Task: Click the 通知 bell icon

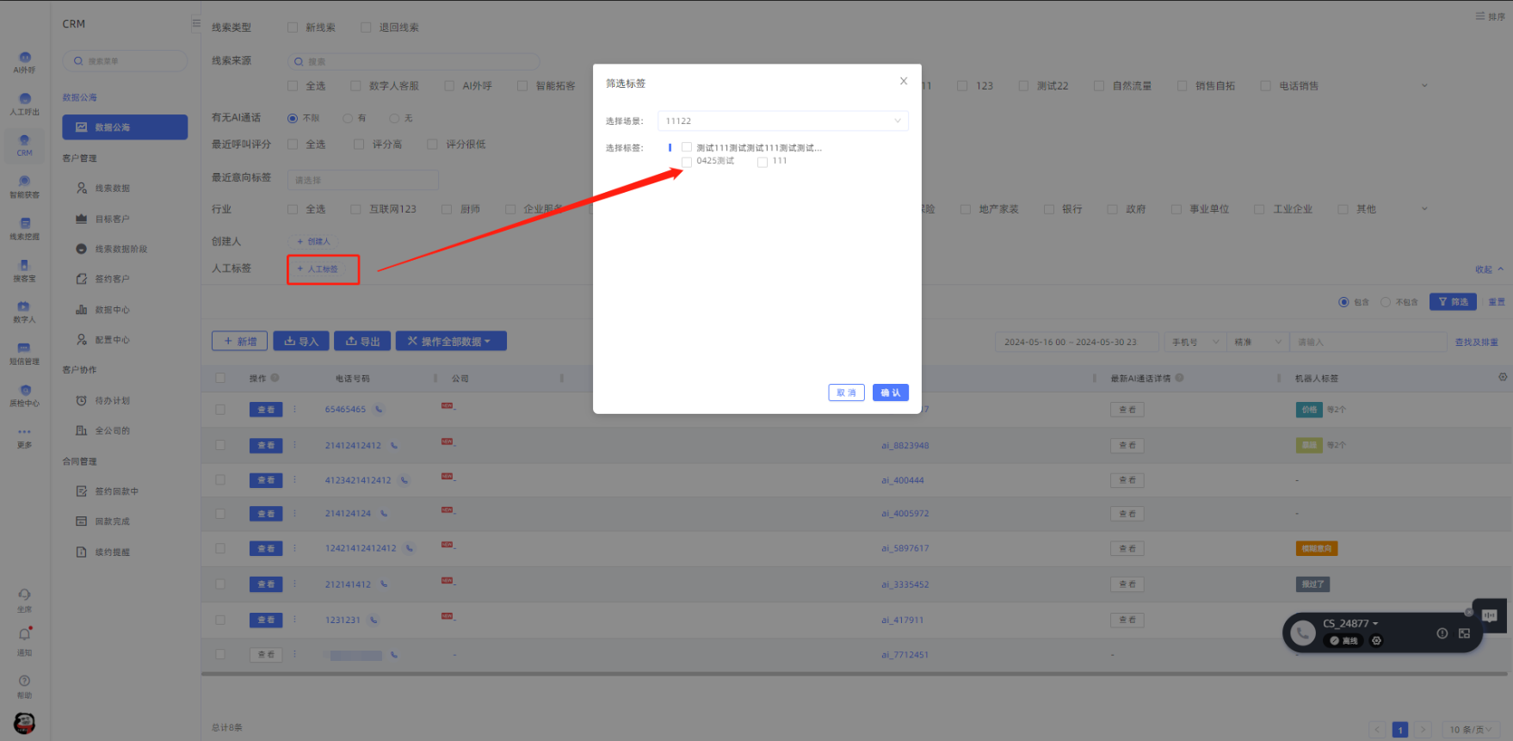Action: pos(24,634)
